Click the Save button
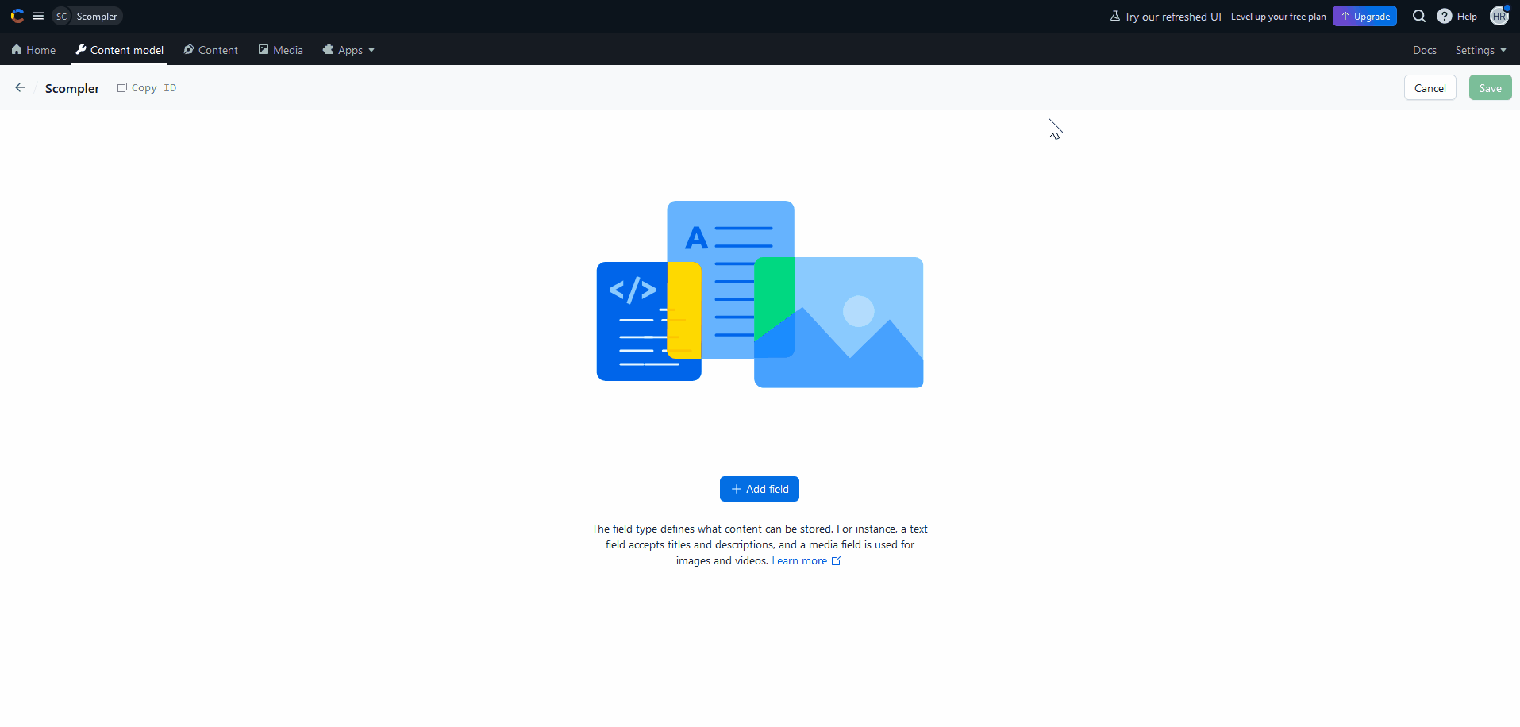The width and height of the screenshot is (1520, 727). tap(1490, 88)
